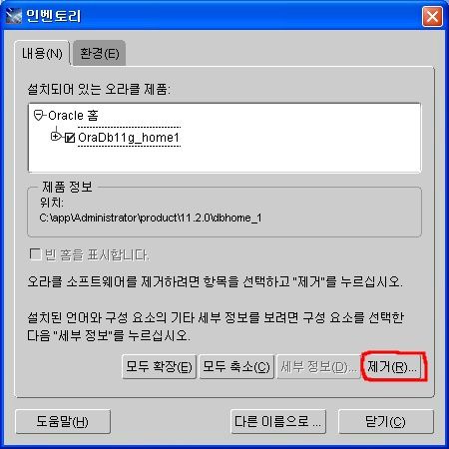
Task: Collapse the Oracle 홈 tree node
Action: coord(39,116)
